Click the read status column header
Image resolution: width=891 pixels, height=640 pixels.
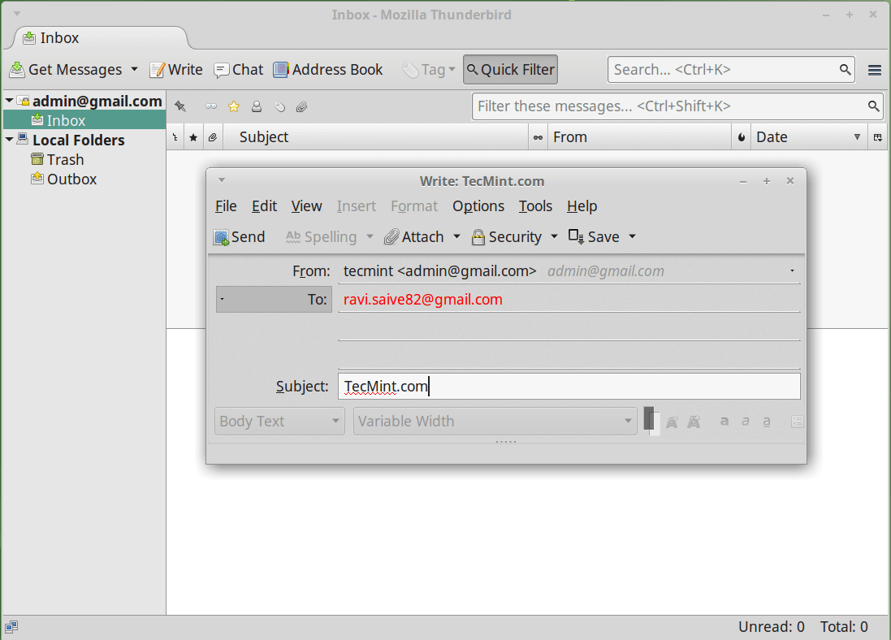[538, 137]
